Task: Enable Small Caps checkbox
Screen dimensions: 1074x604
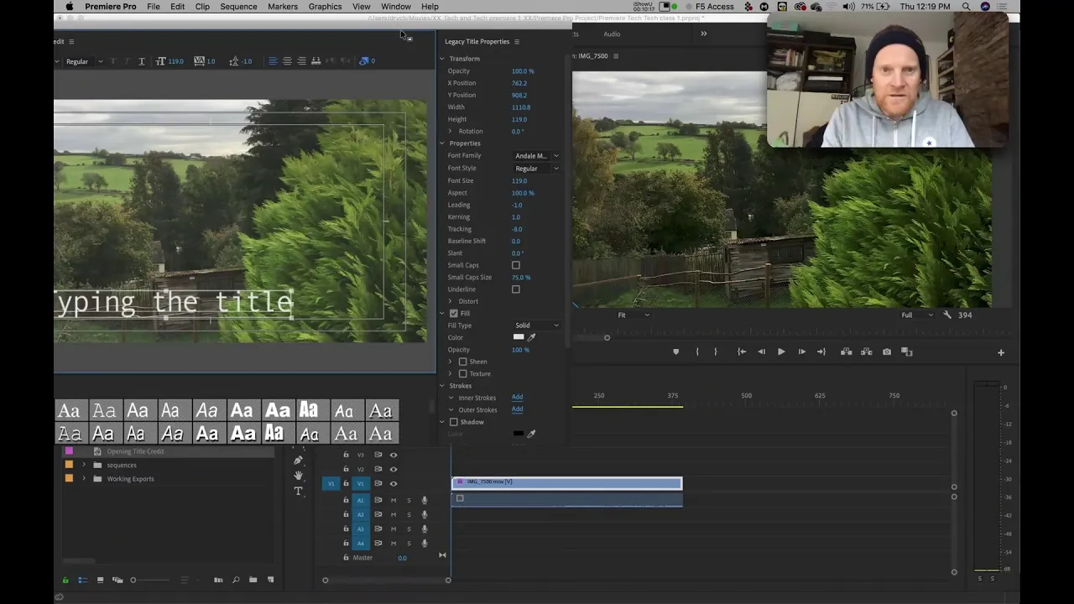Action: [x=516, y=265]
